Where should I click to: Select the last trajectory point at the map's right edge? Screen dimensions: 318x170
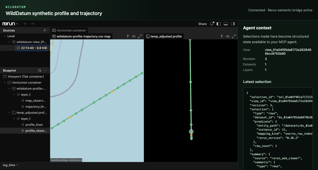click(x=142, y=73)
